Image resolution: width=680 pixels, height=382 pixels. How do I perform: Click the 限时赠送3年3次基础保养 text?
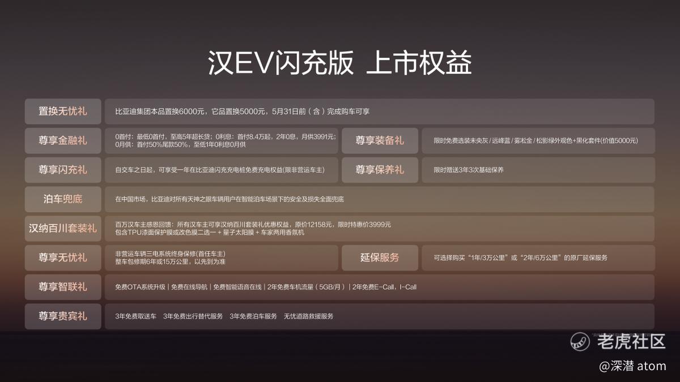pyautogui.click(x=469, y=170)
